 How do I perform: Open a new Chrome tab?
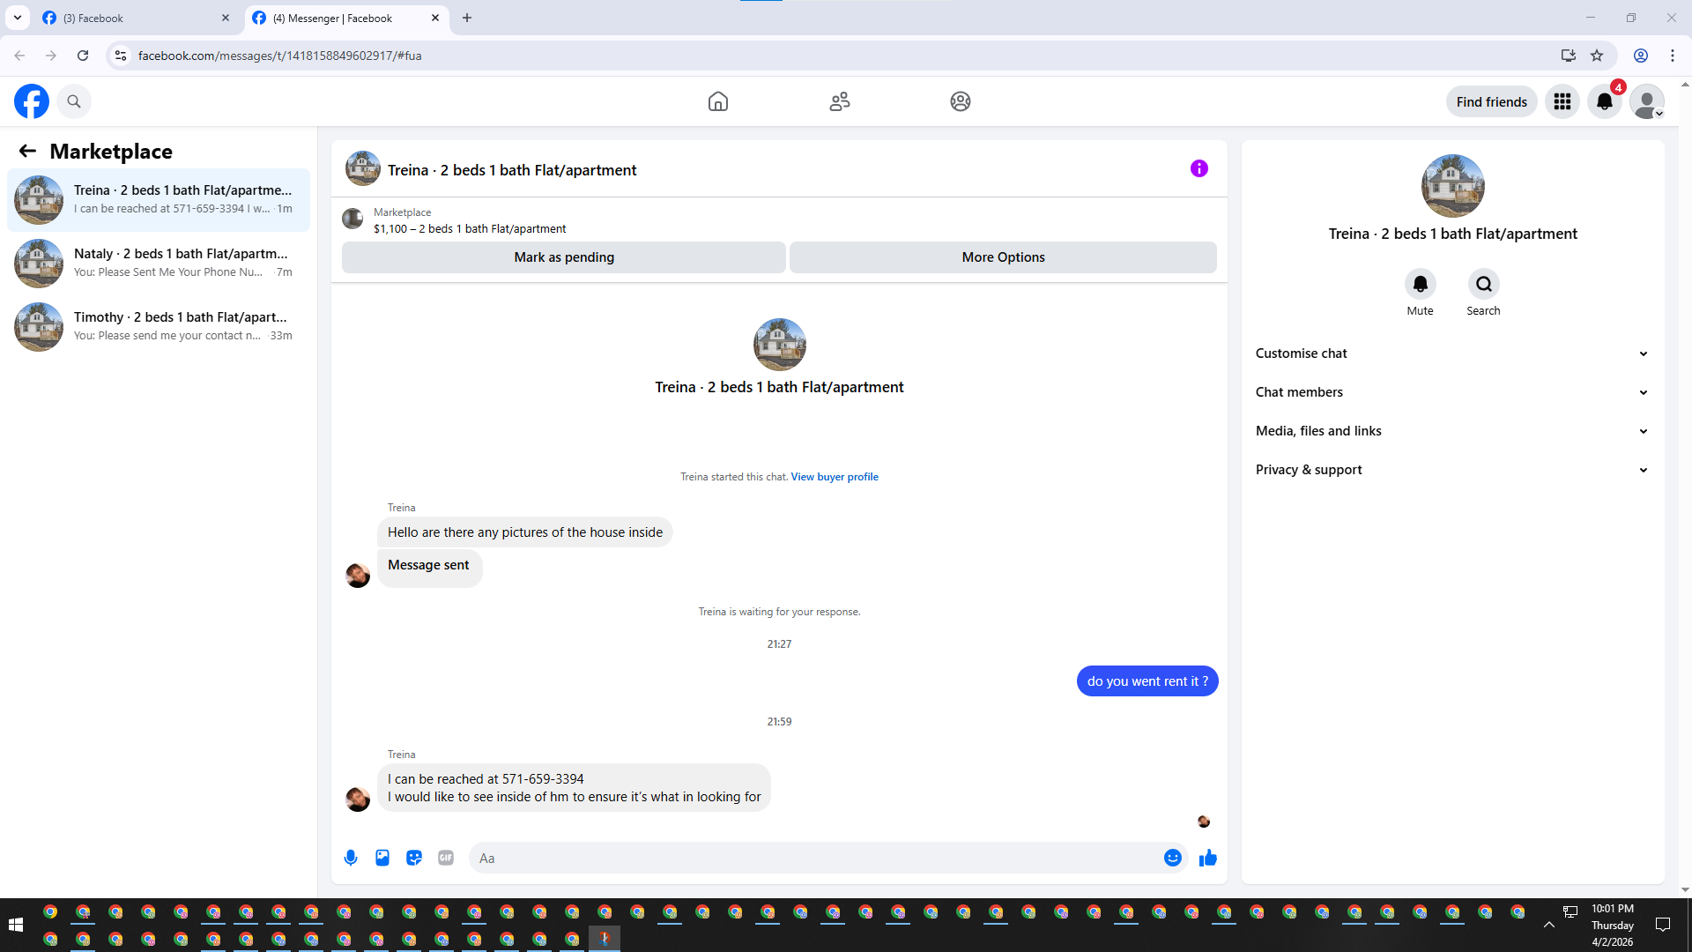point(467,18)
